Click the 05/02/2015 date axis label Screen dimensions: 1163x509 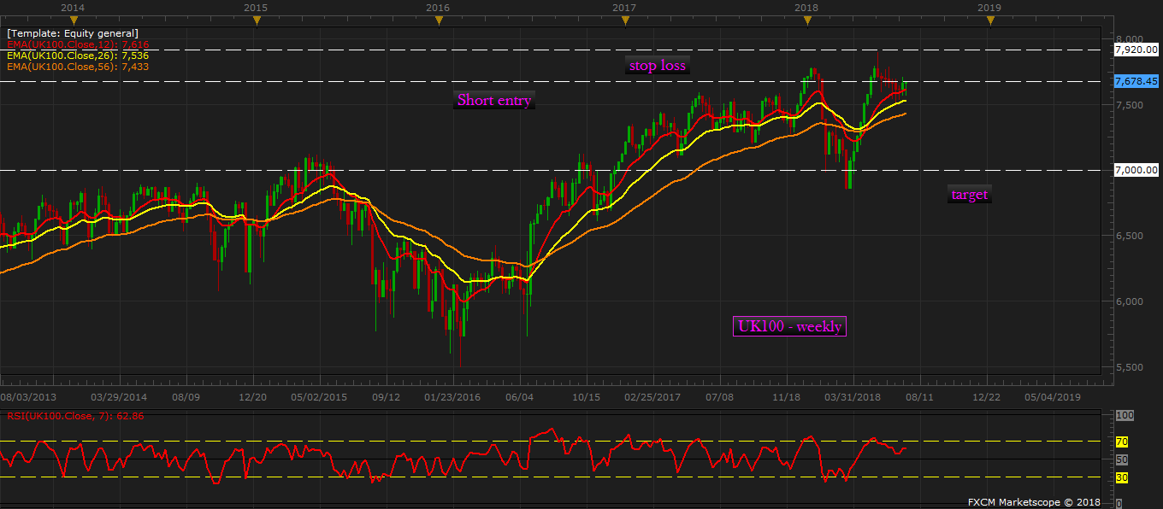point(319,397)
